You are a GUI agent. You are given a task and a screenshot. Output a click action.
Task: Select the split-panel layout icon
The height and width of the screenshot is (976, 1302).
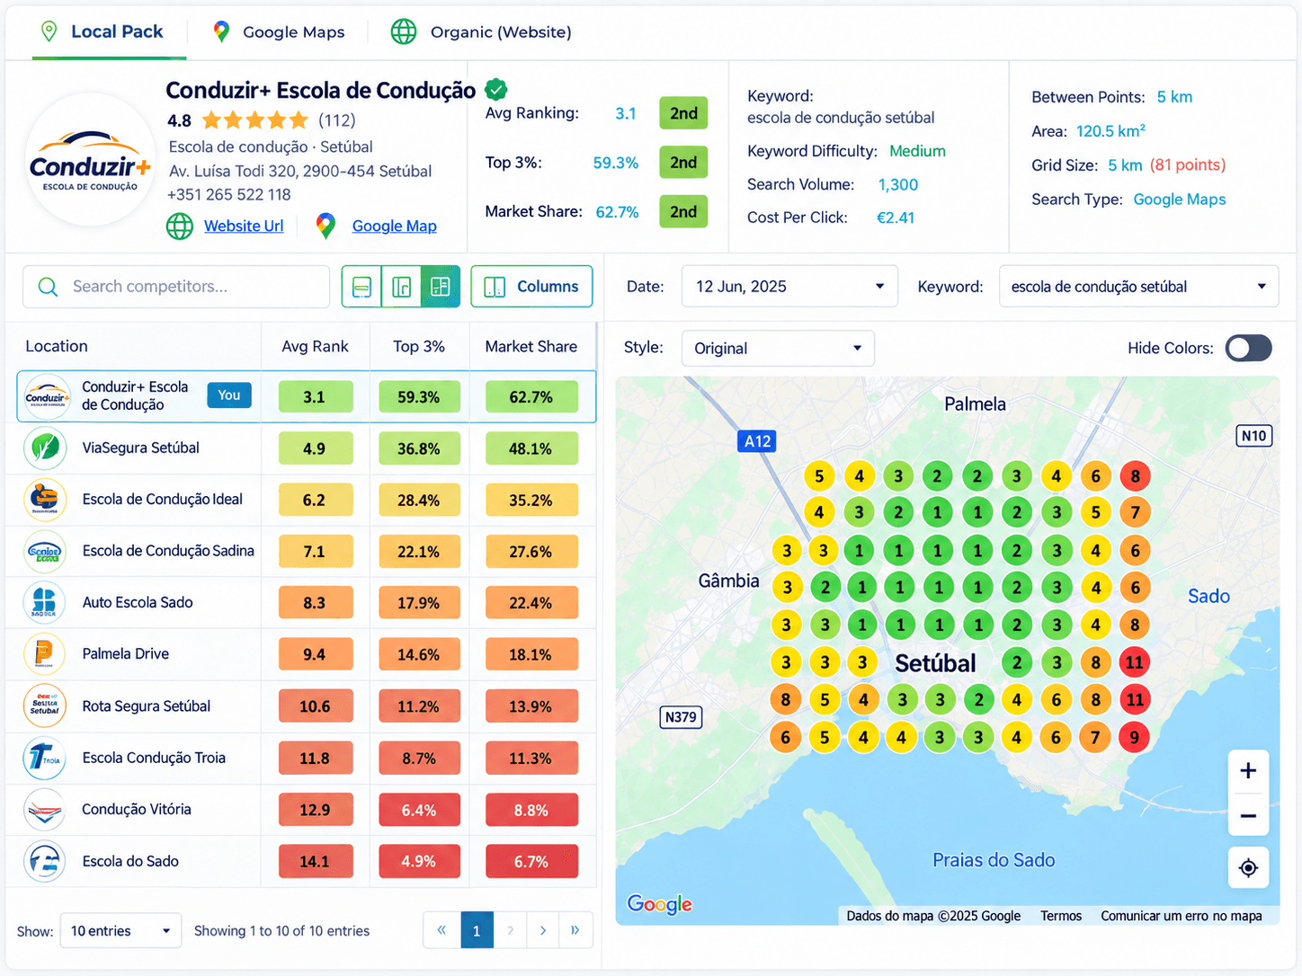point(401,287)
